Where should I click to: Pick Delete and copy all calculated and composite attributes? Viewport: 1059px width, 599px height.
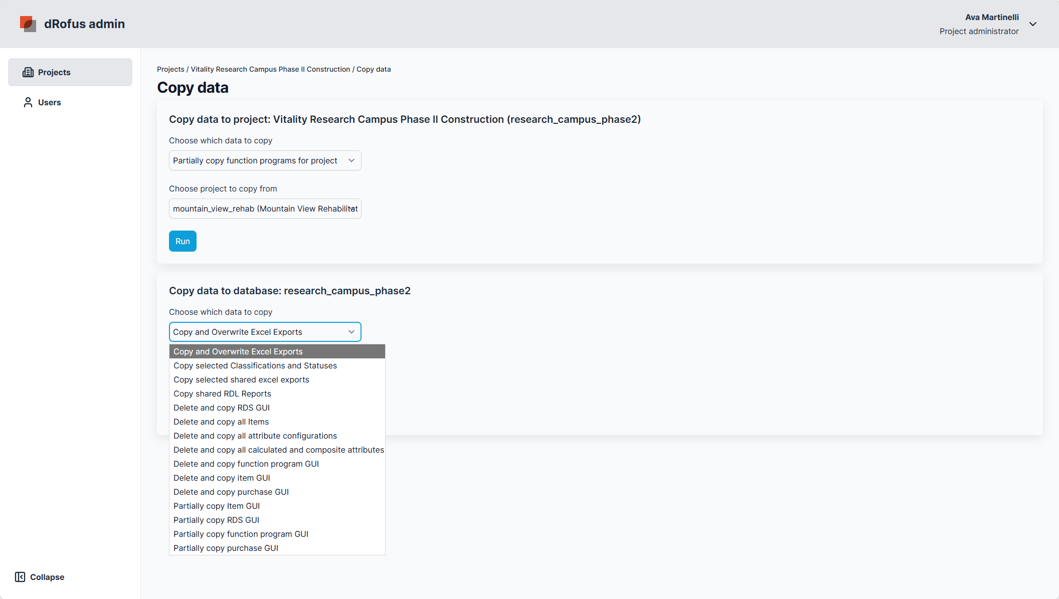(277, 450)
